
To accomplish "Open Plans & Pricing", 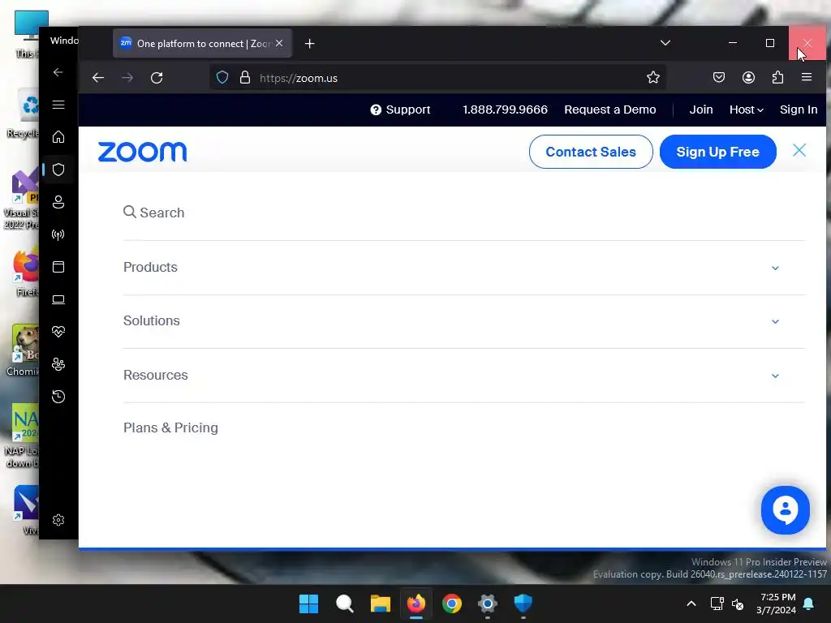I will pos(170,428).
